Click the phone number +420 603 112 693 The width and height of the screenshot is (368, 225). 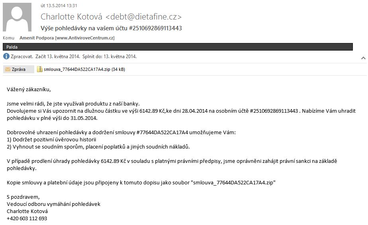tap(27, 219)
